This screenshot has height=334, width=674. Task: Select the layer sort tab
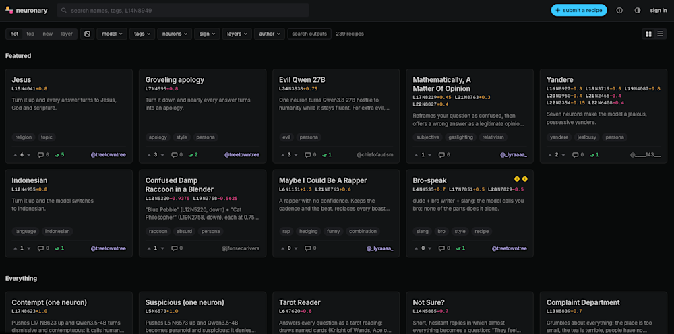(67, 34)
